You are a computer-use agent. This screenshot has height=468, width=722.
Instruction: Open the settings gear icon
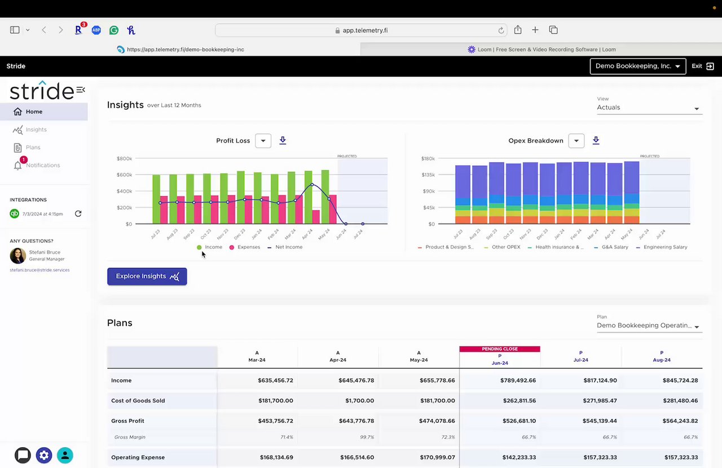point(44,455)
